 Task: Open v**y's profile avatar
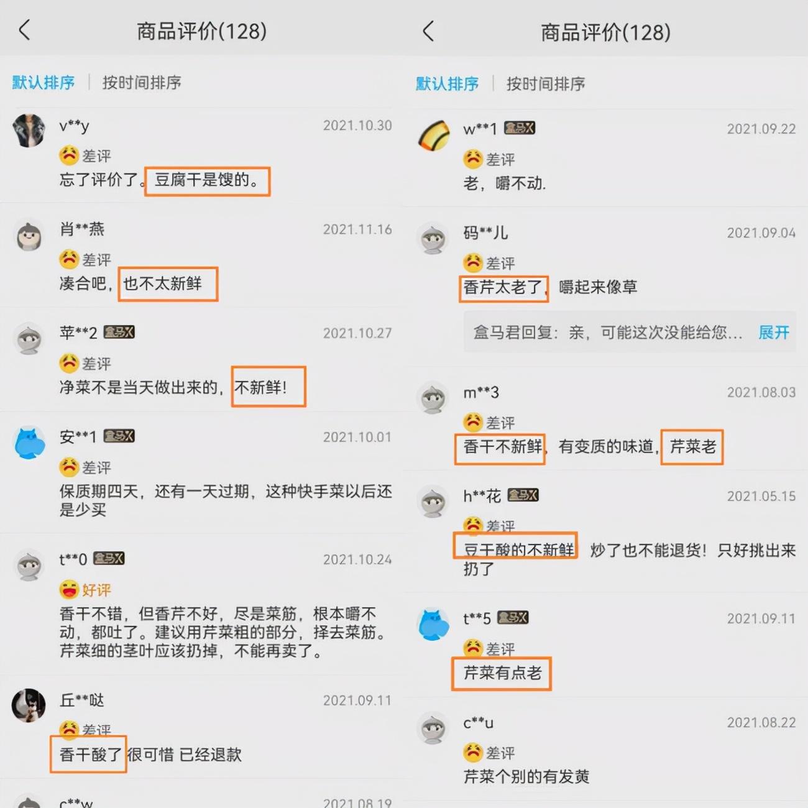pyautogui.click(x=29, y=131)
